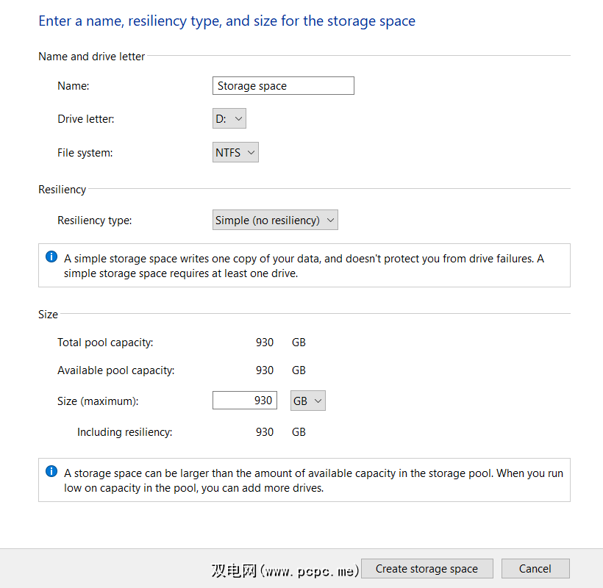Open the Drive letter dropdown
This screenshot has height=588, width=603.
coord(229,119)
